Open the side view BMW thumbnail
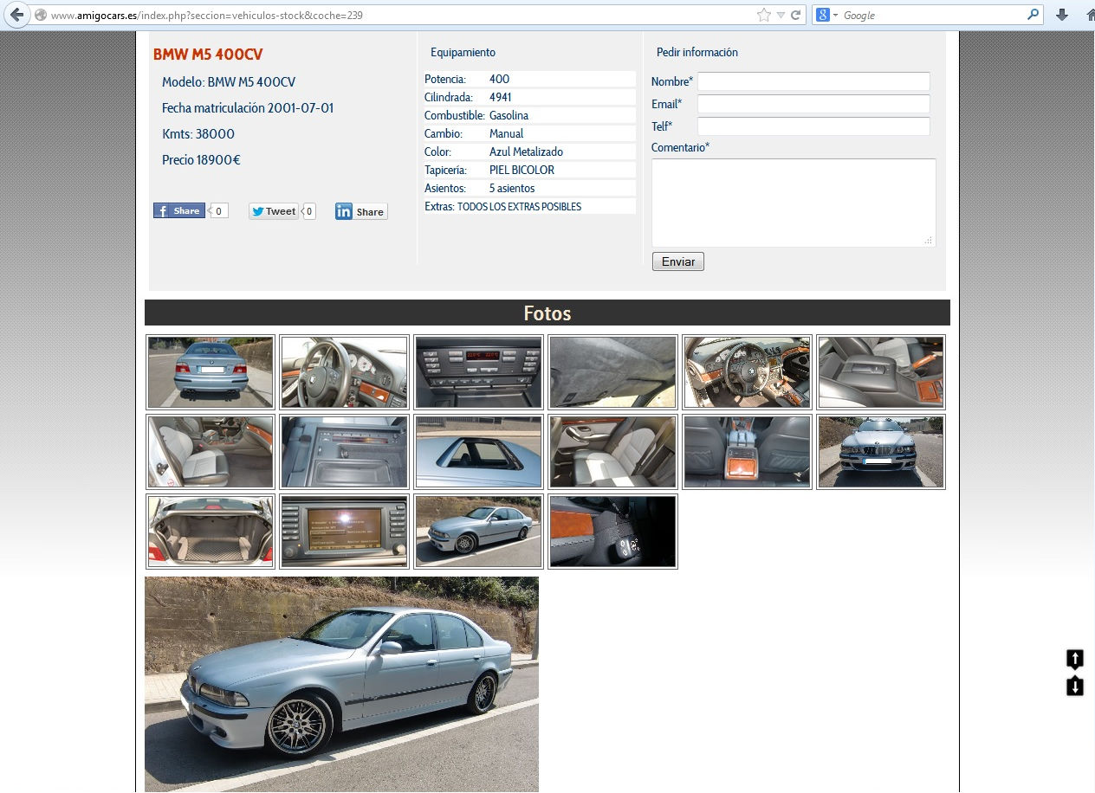 click(478, 532)
